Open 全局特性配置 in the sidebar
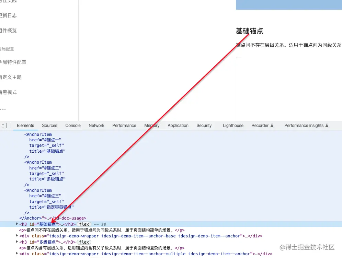 13,62
